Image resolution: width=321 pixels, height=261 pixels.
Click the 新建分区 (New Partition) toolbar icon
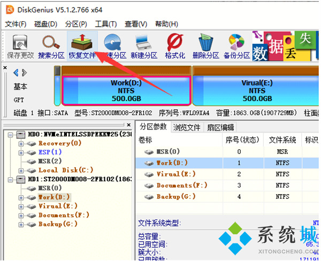coord(143,45)
